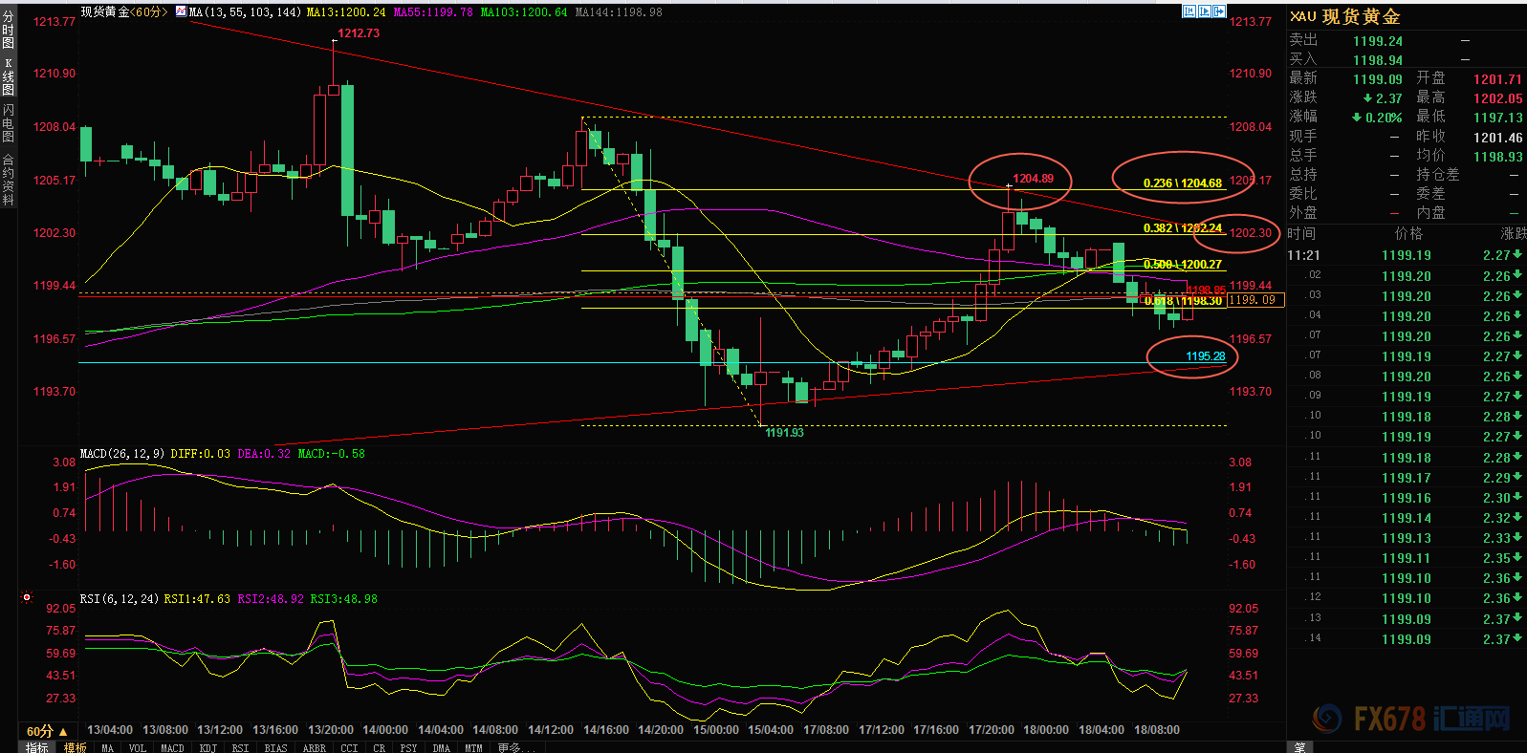Image resolution: width=1527 pixels, height=753 pixels.
Task: Switch to the K线图 side tab
Action: (8, 76)
